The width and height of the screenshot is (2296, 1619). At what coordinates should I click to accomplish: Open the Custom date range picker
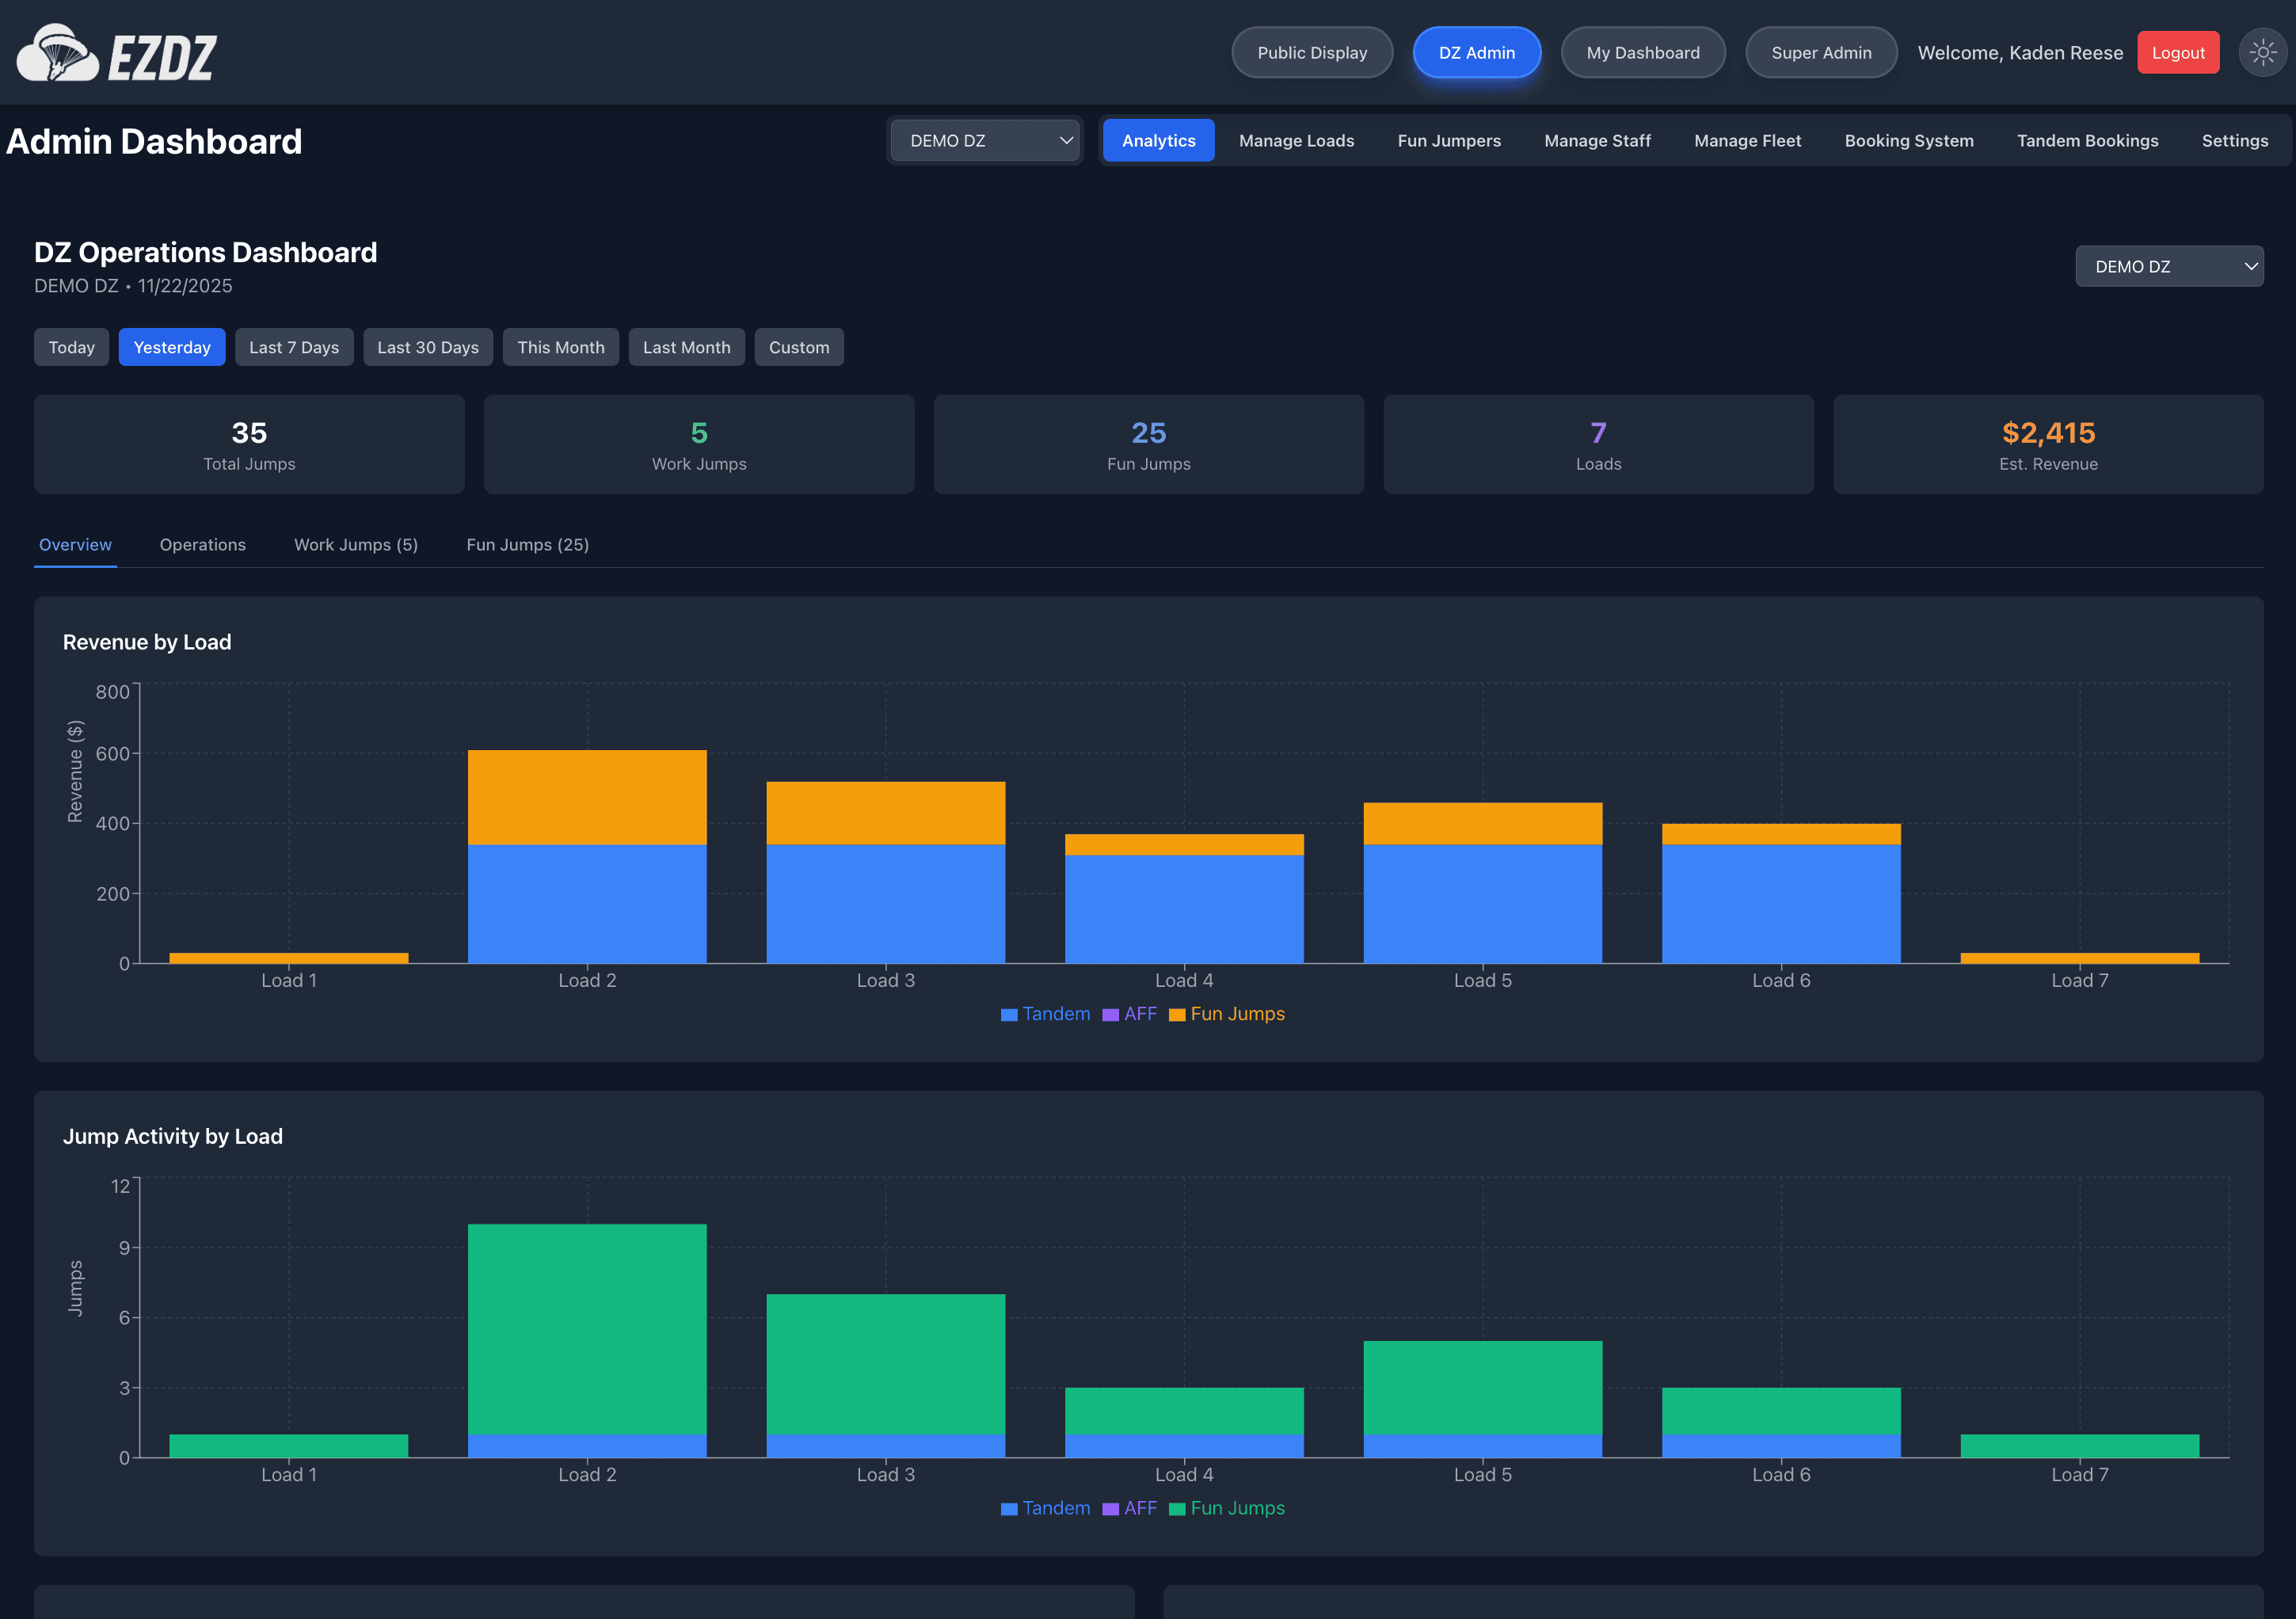798,347
